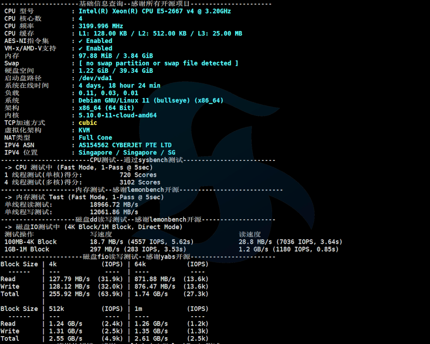430x344 pixels.
Task: Select the single-thread 720 Scores result
Action: tap(137, 175)
